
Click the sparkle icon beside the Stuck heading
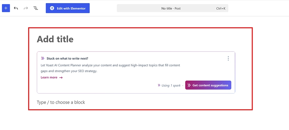[x=43, y=58]
